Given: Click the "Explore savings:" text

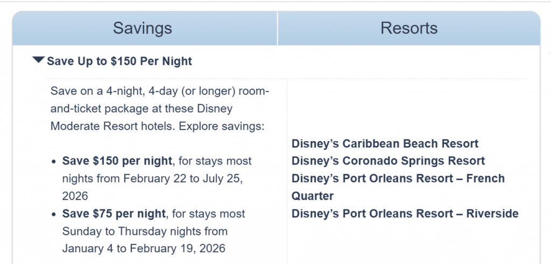Looking at the screenshot, I should point(222,127).
